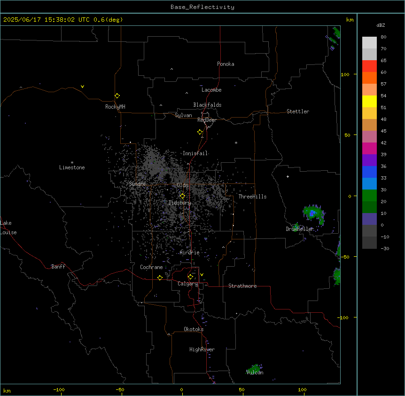405x396 pixels.
Task: Choose the bright green 30-20 dBZ legend swatch
Action: pos(369,196)
